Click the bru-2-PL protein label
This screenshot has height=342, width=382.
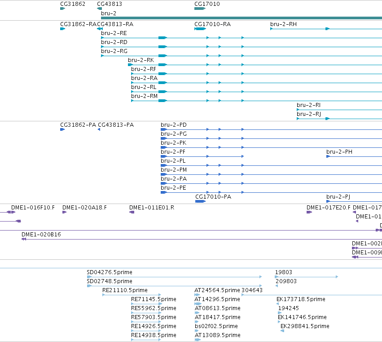coord(173,161)
